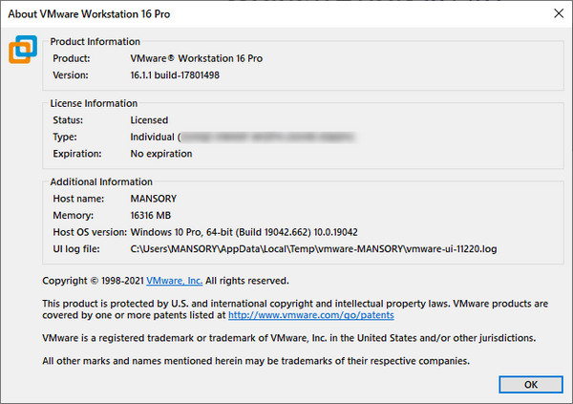Open the vmware.com patents link
Viewport: 573px width, 404px height.
[310, 314]
